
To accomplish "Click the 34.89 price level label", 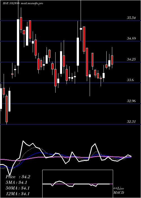I will [131, 38].
